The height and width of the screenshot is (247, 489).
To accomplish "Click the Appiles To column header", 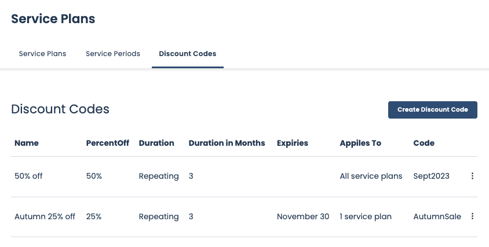I will pyautogui.click(x=360, y=143).
